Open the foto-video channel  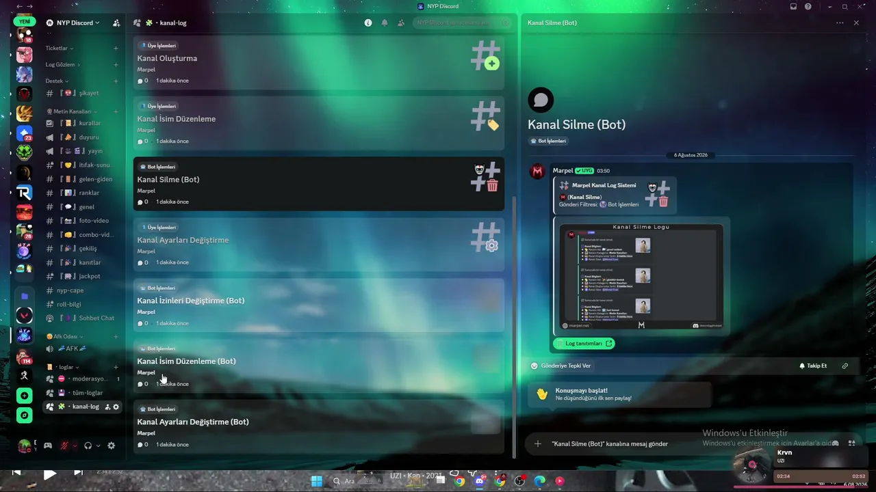pyautogui.click(x=82, y=221)
